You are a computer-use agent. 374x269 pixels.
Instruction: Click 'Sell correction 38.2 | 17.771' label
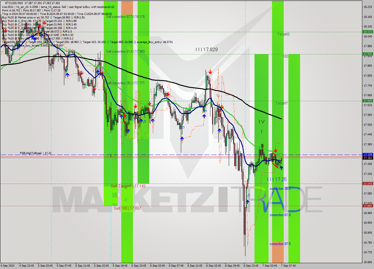coord(125,83)
